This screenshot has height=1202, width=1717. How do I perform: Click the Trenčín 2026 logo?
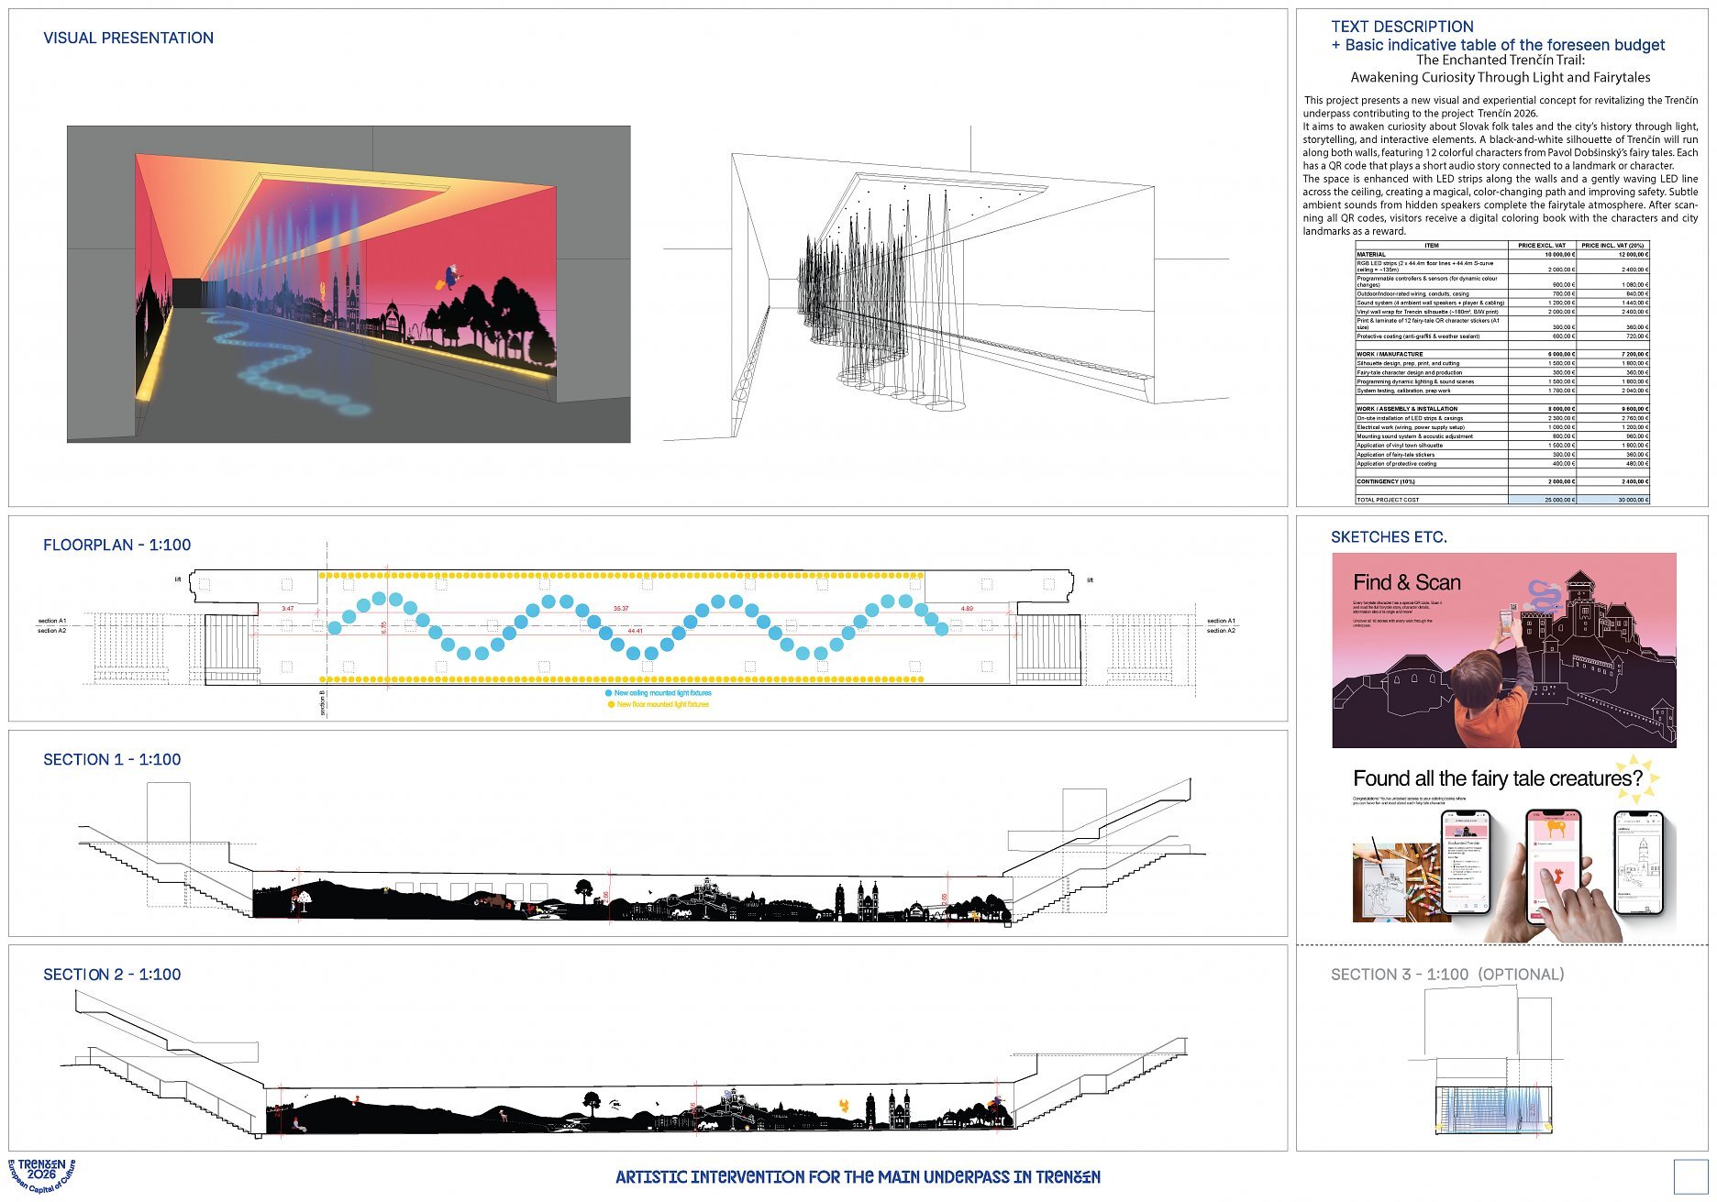pyautogui.click(x=41, y=1174)
